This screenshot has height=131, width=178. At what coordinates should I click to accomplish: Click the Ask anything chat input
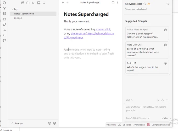pos(147,109)
